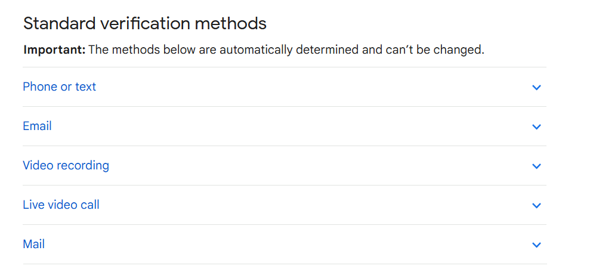Click the automatically determined note sentence
593x275 pixels.
coord(286,50)
